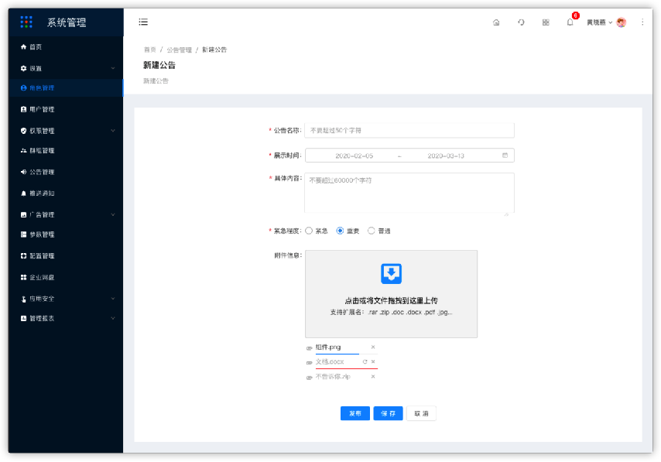Image resolution: width=661 pixels, height=462 pixels.
Task: Open the 角色管理 sidebar menu item
Action: [66, 87]
